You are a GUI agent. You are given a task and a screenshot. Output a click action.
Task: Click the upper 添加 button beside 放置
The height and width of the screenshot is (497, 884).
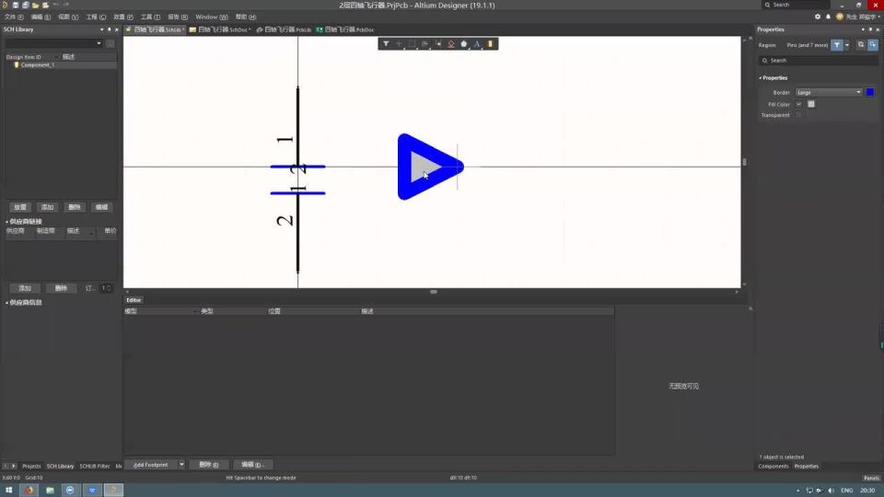click(x=47, y=207)
